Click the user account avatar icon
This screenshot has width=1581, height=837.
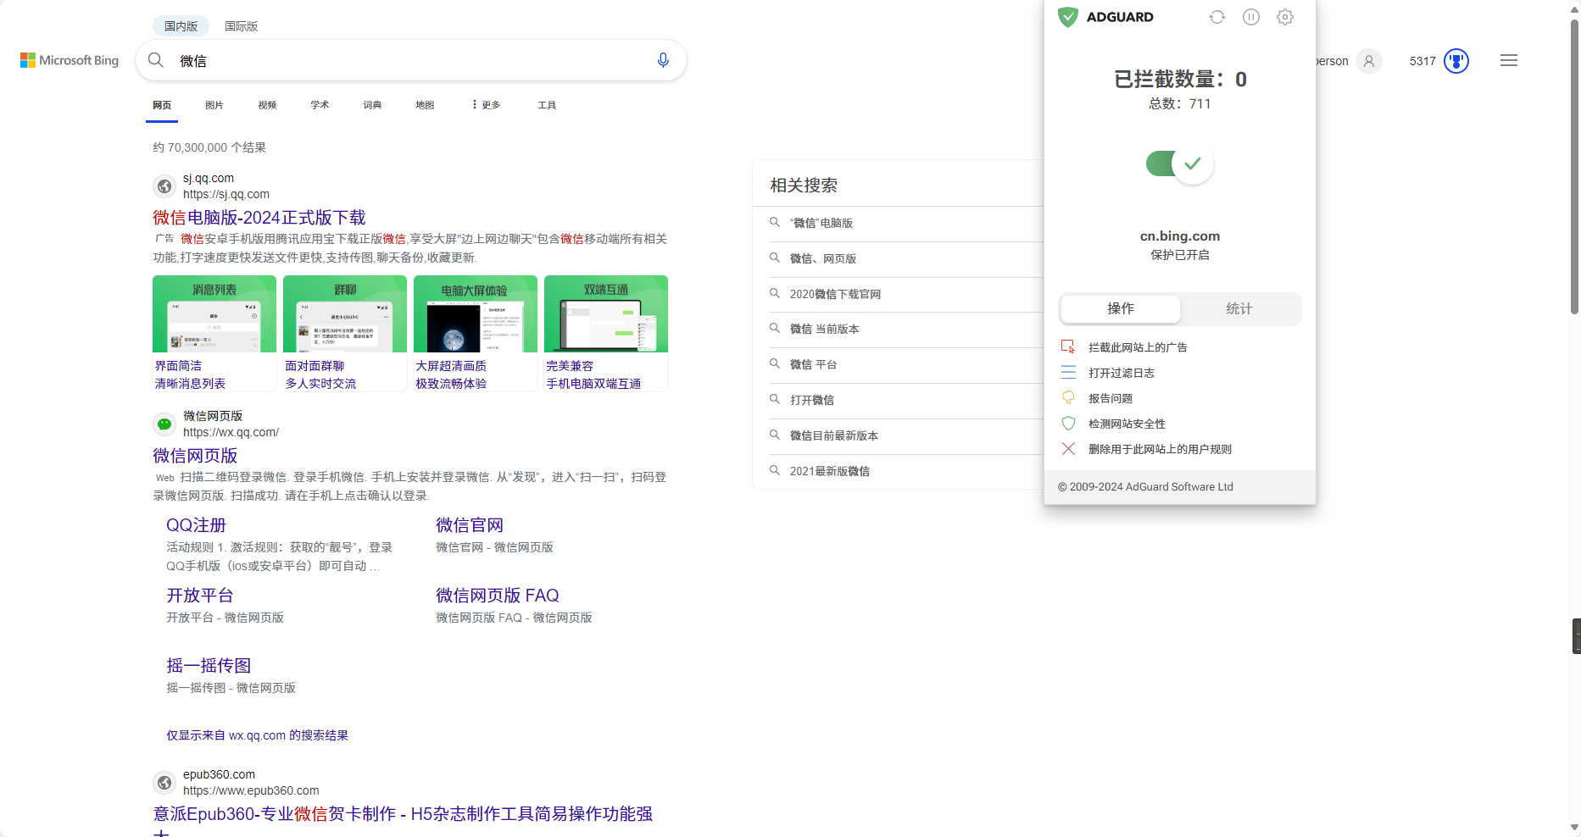click(1369, 61)
